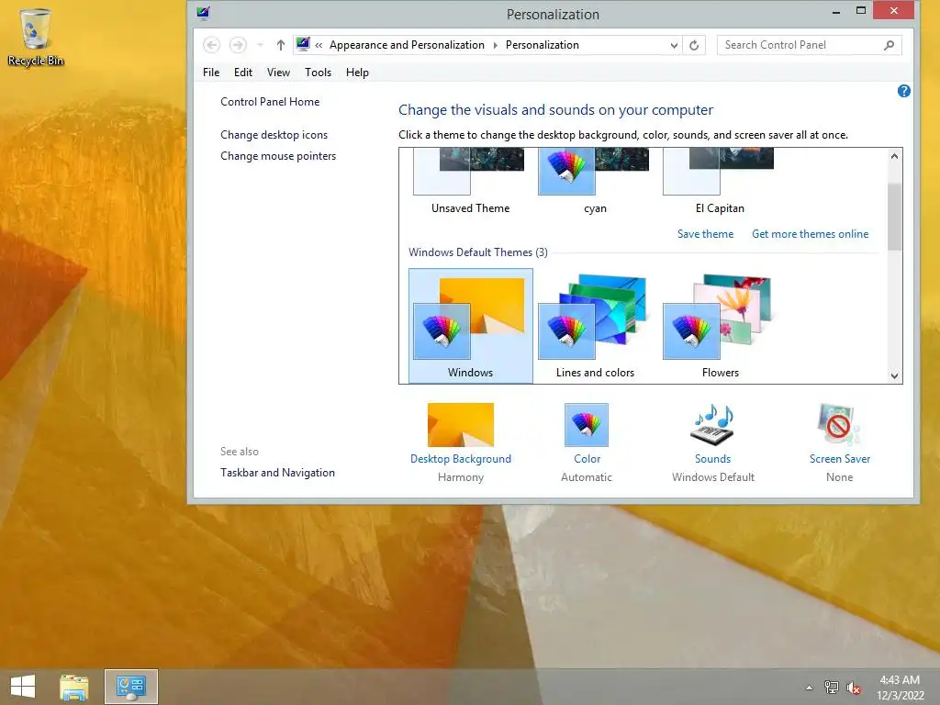Open Taskbar and Navigation link
The width and height of the screenshot is (940, 705).
click(x=277, y=473)
